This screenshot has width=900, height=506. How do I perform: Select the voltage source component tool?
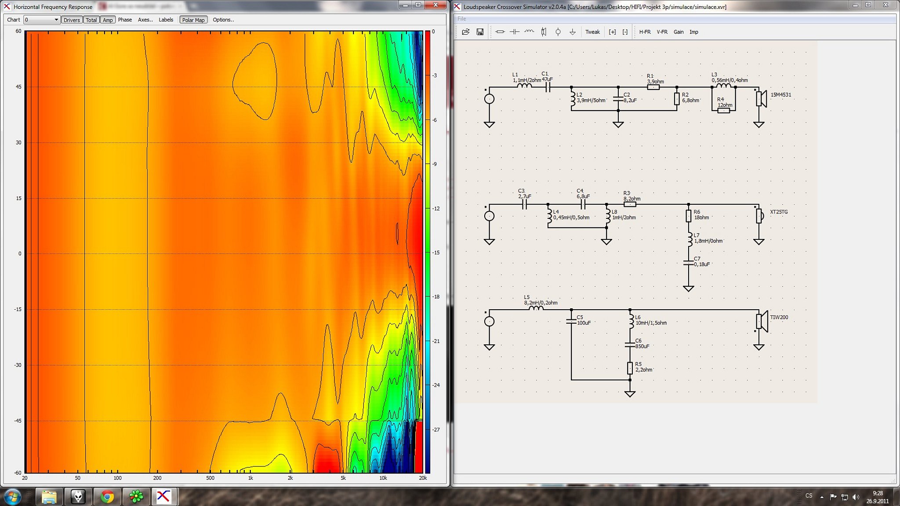point(558,32)
